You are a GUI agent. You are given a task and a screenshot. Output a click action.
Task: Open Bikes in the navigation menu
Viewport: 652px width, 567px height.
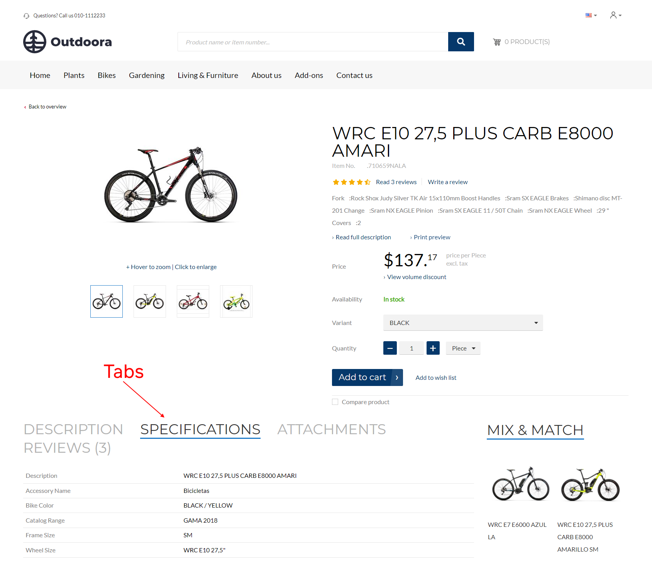point(107,75)
